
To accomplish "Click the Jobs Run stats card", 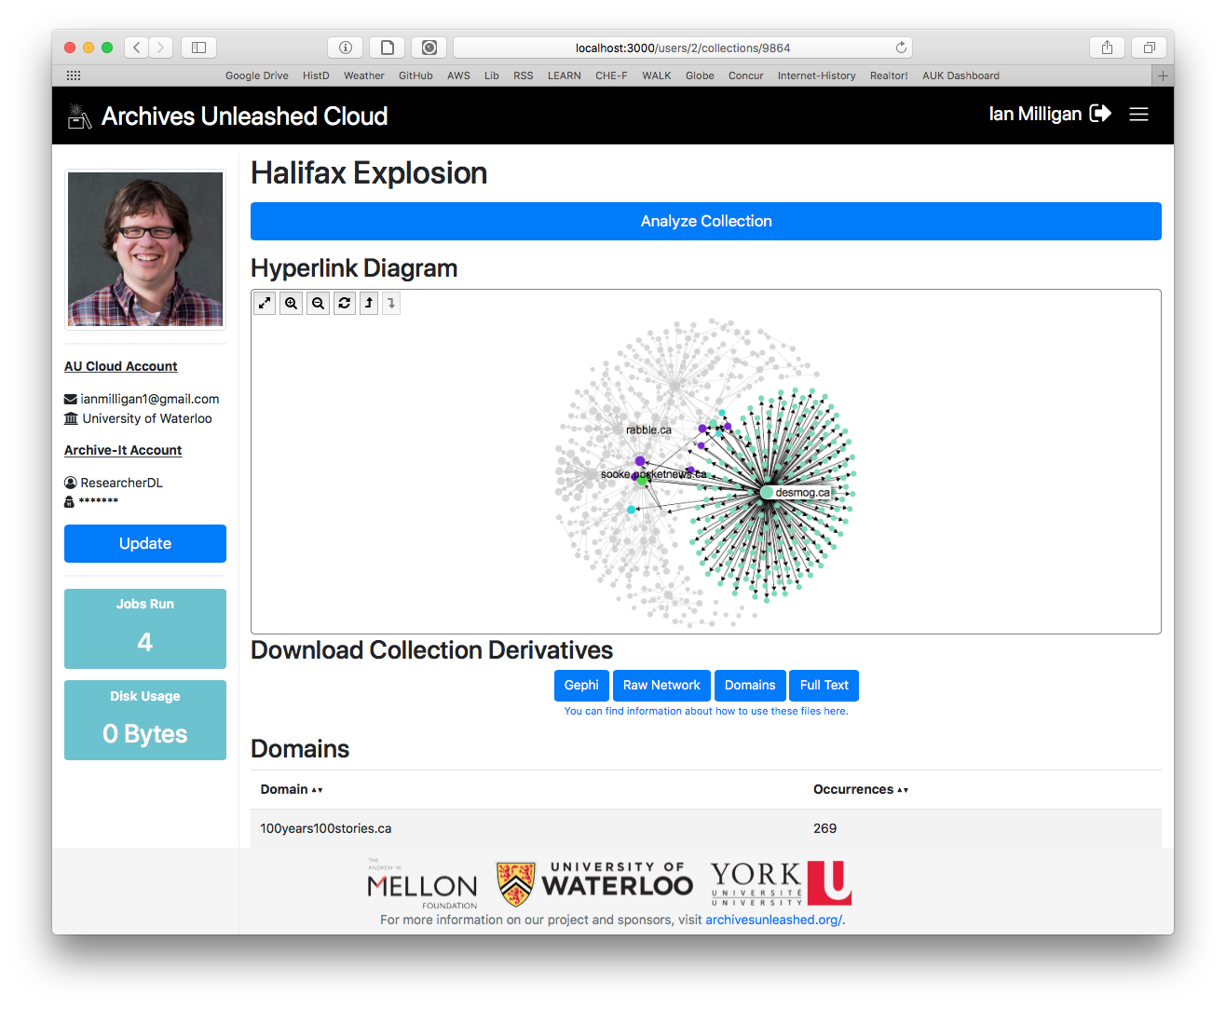I will 145,629.
